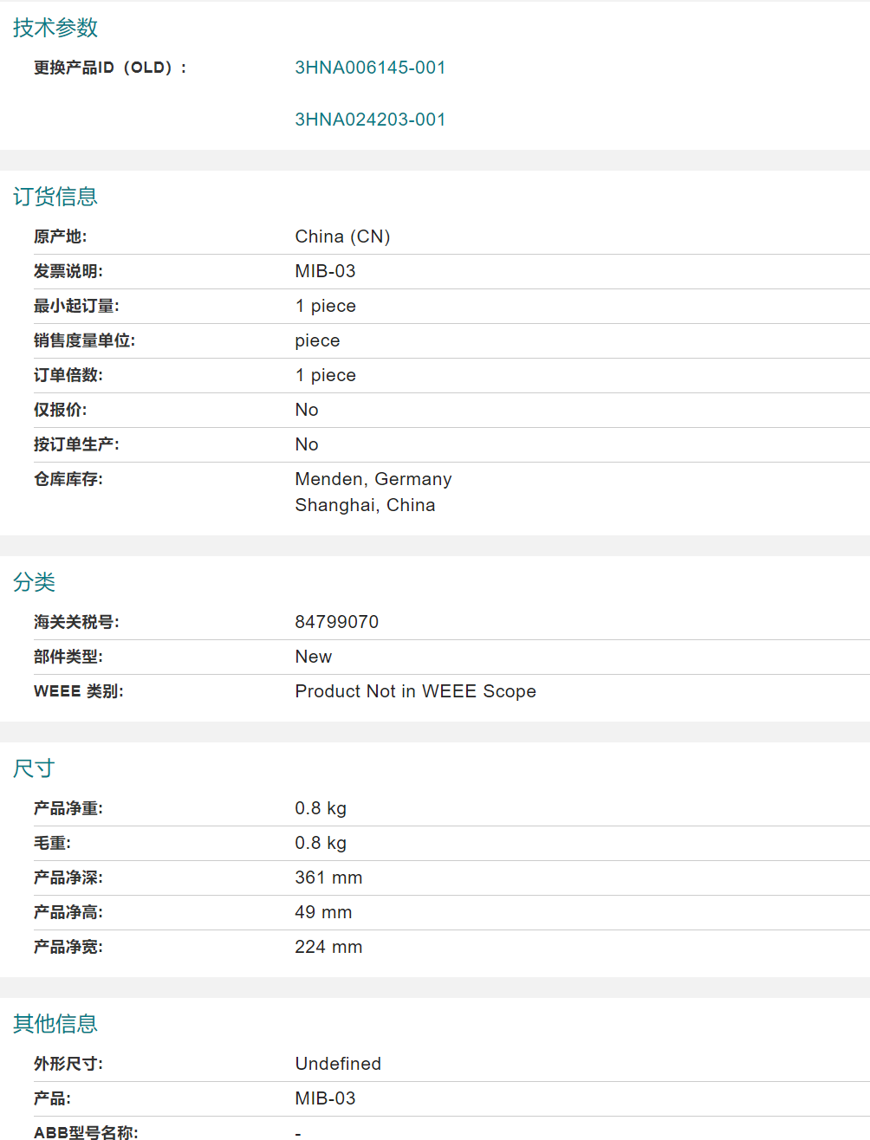Click the 49 mm net height value
The width and height of the screenshot is (870, 1140).
[x=323, y=912]
